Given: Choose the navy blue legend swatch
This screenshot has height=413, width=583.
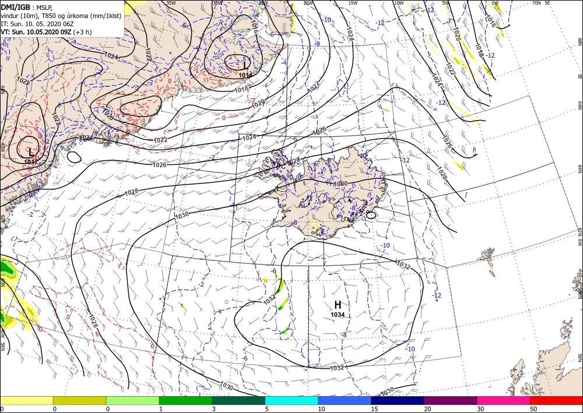Looking at the screenshot, I should [398, 400].
